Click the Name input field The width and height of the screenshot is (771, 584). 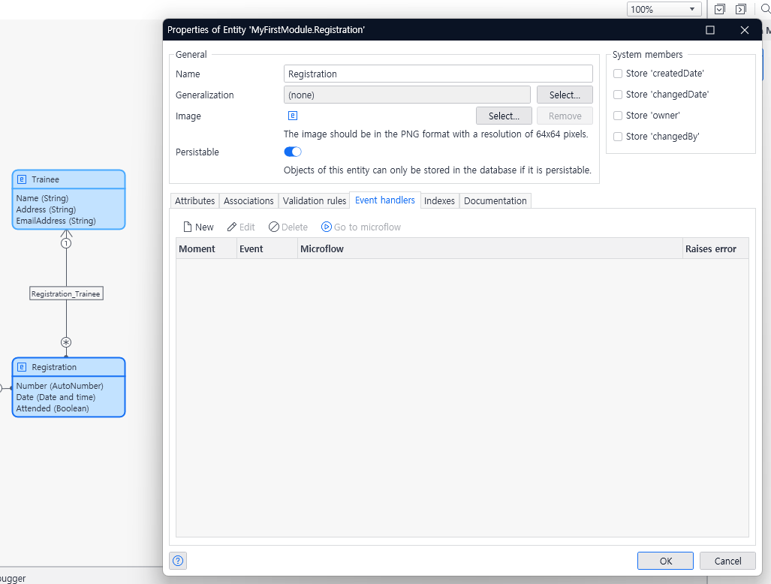click(438, 74)
